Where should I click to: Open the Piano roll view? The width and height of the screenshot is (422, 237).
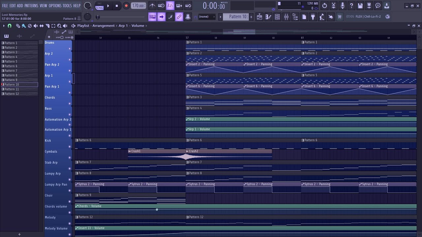pyautogui.click(x=268, y=17)
